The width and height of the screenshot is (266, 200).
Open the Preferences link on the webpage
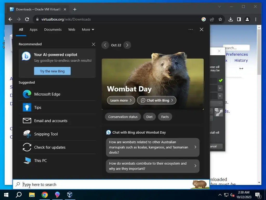237,54
